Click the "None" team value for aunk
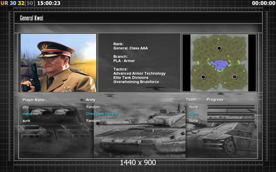The width and height of the screenshot is (276, 172). [193, 121]
